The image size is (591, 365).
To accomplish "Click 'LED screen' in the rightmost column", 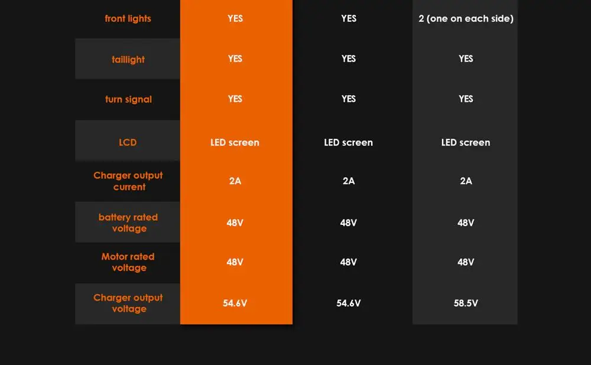I will (x=466, y=142).
